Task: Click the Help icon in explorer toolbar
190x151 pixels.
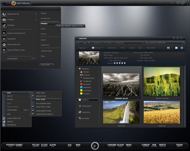Action: [x=182, y=48]
